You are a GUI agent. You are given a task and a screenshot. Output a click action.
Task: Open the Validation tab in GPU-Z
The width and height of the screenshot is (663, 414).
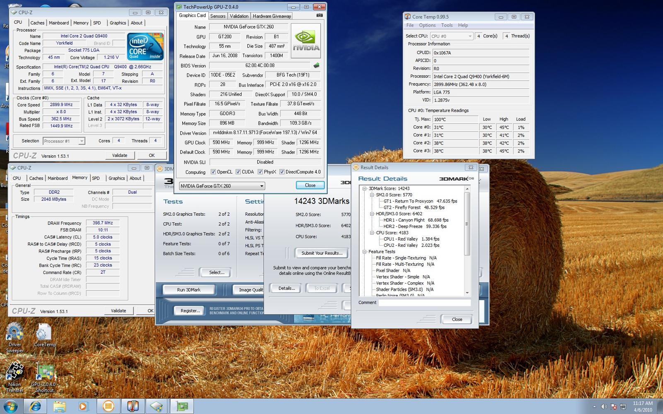point(239,16)
